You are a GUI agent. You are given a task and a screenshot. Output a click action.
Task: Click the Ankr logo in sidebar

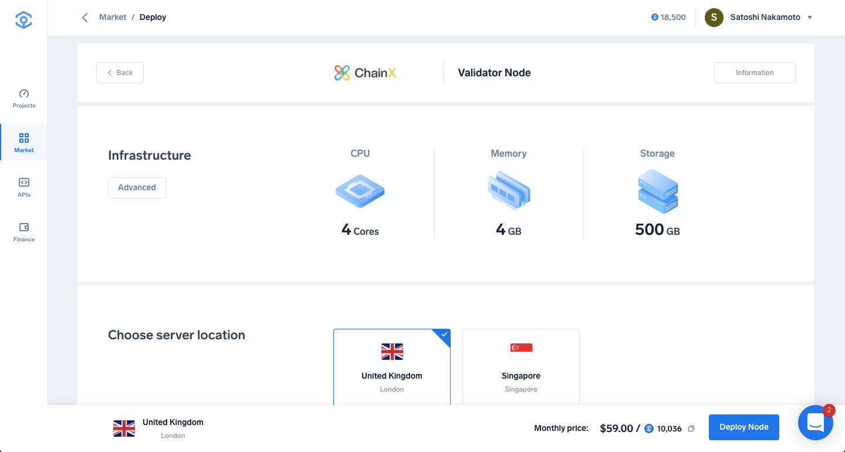[23, 20]
